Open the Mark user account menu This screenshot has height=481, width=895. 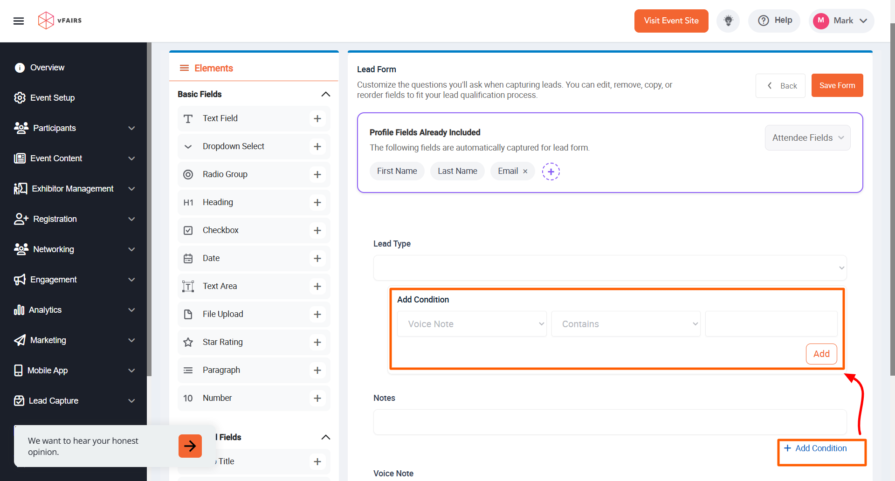pos(841,21)
